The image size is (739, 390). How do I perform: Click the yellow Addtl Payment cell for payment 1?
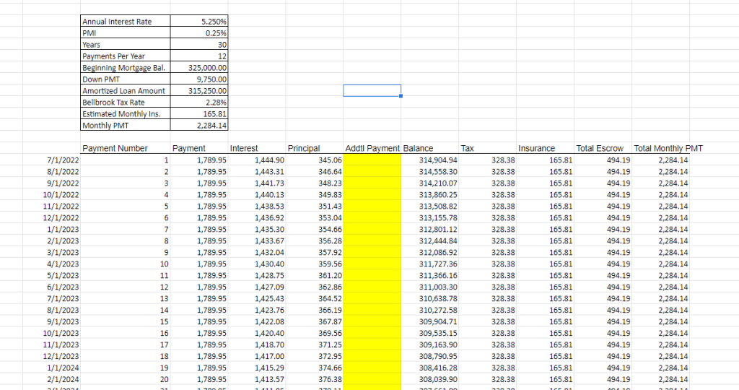pos(372,160)
